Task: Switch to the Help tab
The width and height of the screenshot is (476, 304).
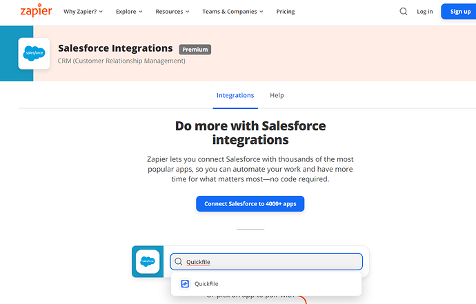Action: click(277, 95)
